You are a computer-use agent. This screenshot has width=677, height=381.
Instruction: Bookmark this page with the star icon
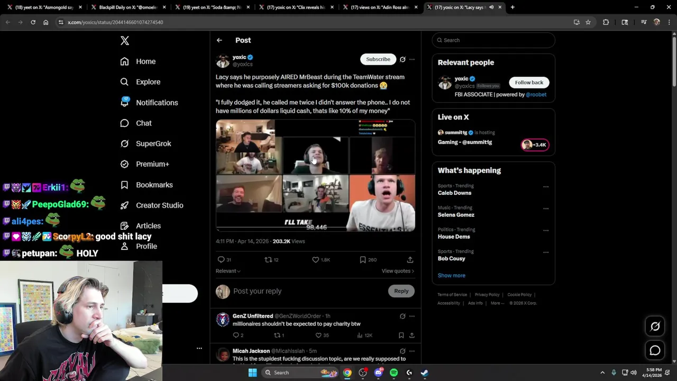tap(588, 22)
